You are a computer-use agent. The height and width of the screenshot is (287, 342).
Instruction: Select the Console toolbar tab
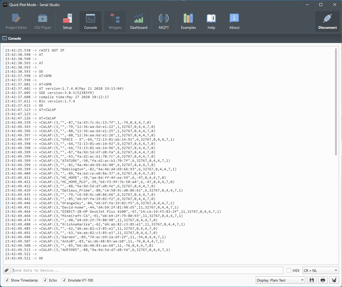pos(90,22)
